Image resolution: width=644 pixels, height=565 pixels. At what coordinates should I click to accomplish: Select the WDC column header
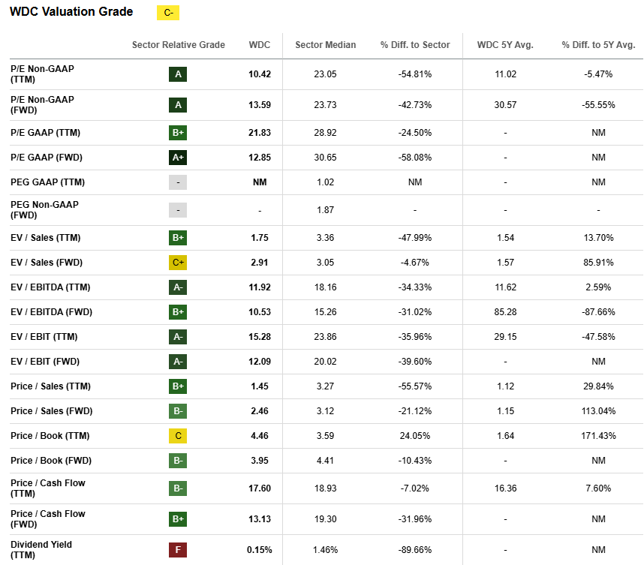click(260, 45)
